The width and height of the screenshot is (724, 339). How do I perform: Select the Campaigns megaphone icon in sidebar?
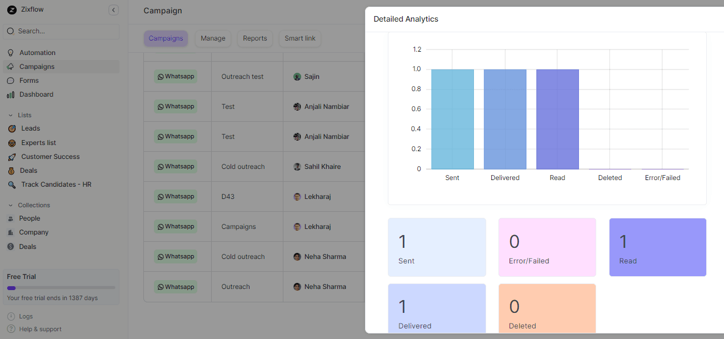point(11,66)
